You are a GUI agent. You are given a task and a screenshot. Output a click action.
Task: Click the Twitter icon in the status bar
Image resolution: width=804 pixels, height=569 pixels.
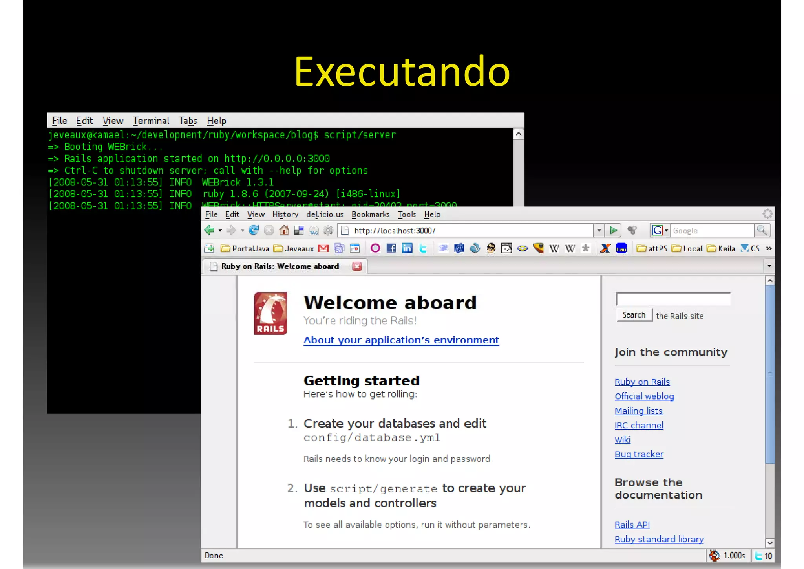click(x=759, y=556)
